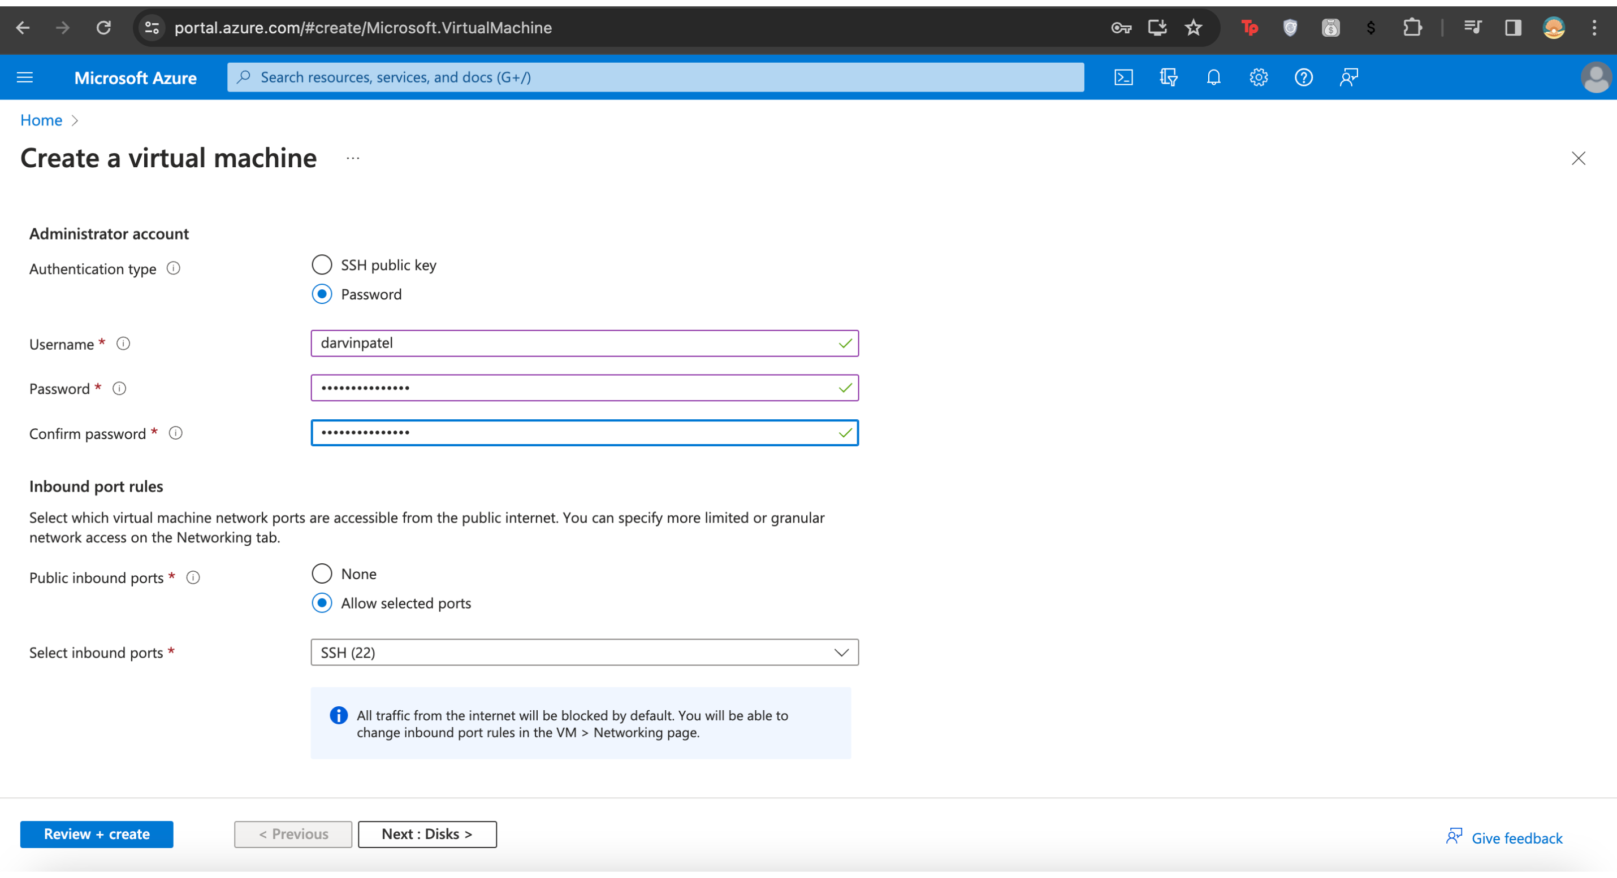Click the header feedback icon
Image resolution: width=1617 pixels, height=878 pixels.
[1348, 77]
